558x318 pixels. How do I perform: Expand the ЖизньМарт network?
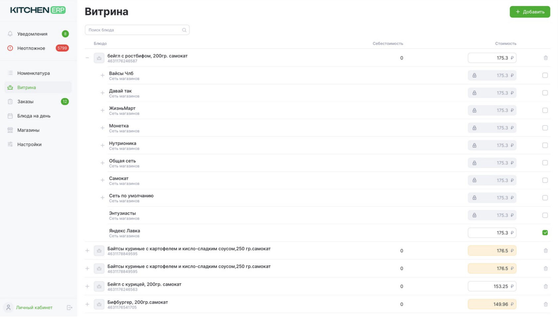[x=103, y=110]
